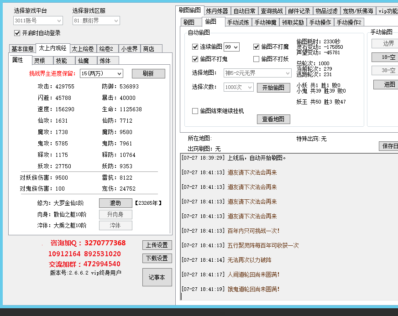The image size is (398, 316).
Task: Click the 38-空 button
Action: coord(385,71)
